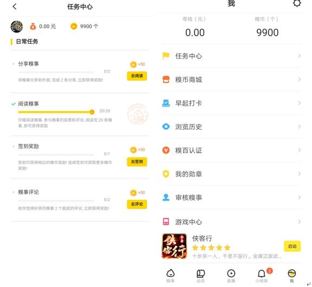The height and width of the screenshot is (287, 312).
Task: Click 审核糗事 label text
Action: (188, 198)
